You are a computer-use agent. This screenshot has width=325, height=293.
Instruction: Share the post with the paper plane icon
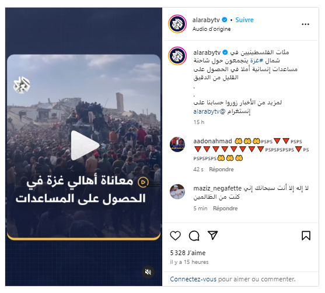coord(212,235)
